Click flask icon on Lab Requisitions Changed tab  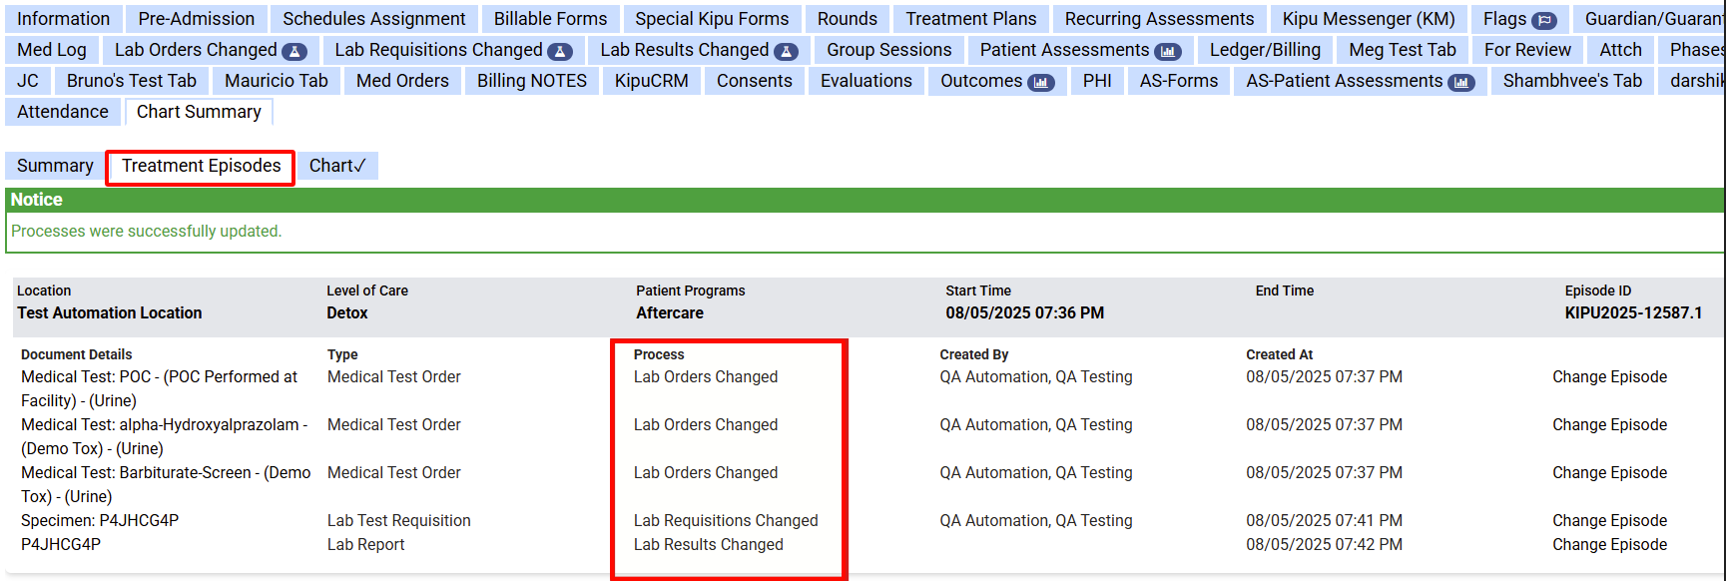click(560, 51)
